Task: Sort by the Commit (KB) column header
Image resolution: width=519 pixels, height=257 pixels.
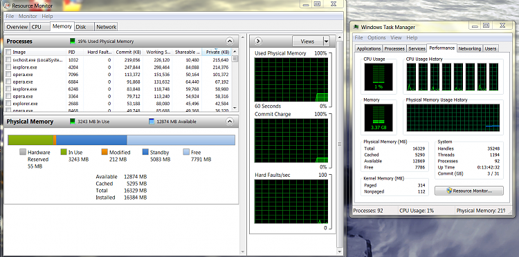Action: click(128, 52)
